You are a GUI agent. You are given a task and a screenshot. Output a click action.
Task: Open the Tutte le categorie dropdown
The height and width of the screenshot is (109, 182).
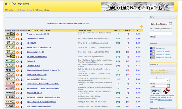pyautogui.click(x=161, y=24)
